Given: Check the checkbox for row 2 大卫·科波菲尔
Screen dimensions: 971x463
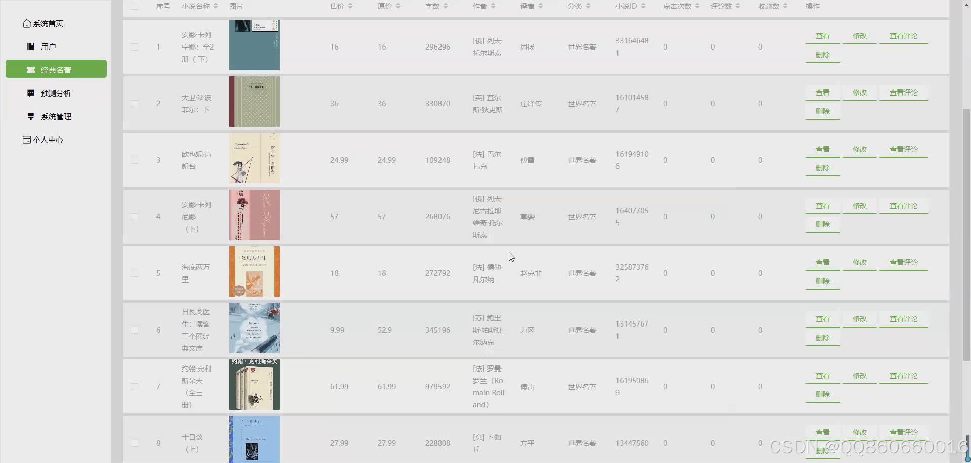Looking at the screenshot, I should [135, 104].
